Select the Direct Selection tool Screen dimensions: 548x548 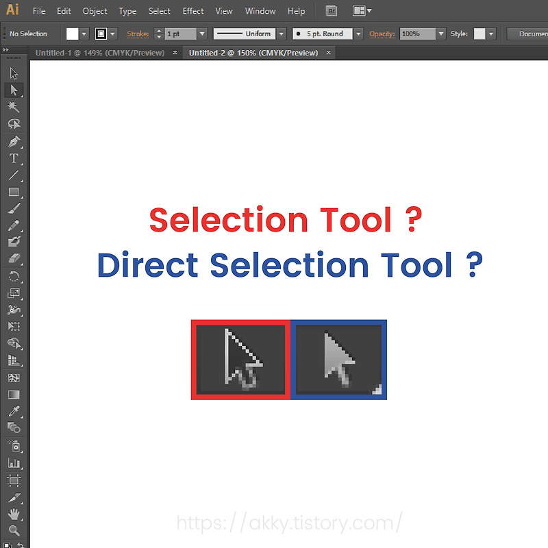15,90
